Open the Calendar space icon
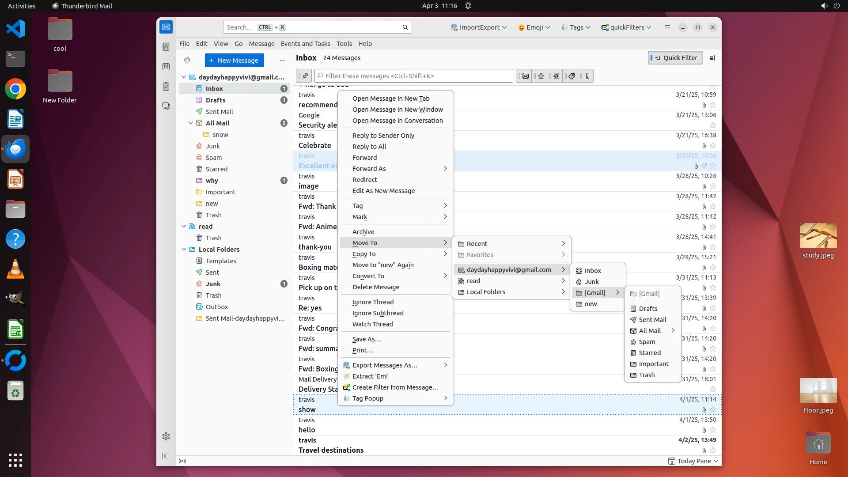848x477 pixels. click(x=166, y=67)
